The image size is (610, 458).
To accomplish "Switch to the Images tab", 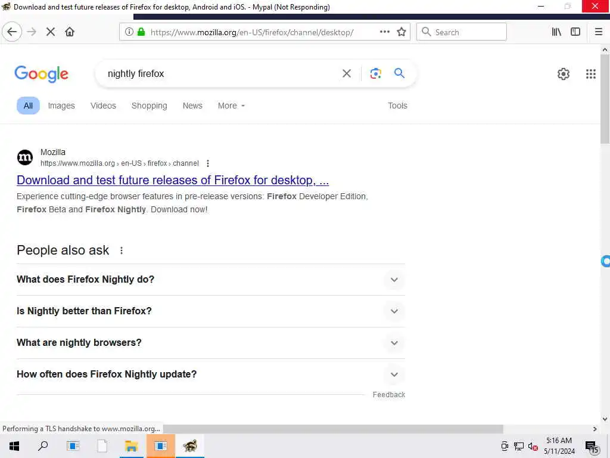I will [x=61, y=106].
